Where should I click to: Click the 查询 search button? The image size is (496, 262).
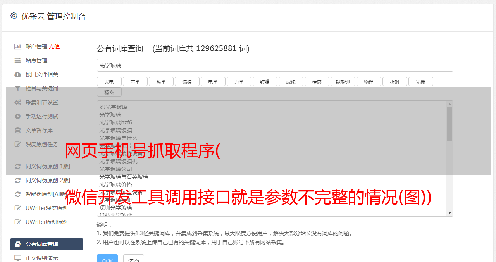[107, 258]
